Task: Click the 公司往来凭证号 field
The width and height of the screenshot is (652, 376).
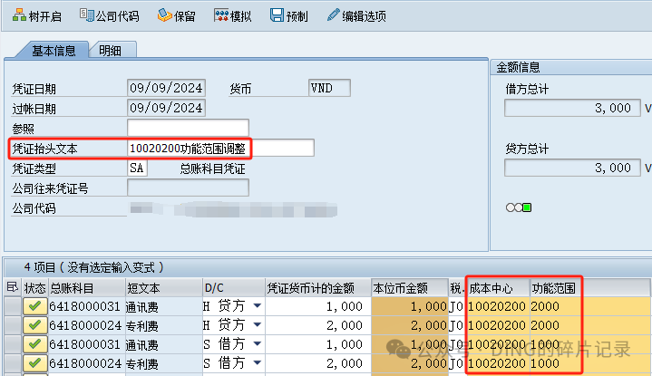Action: (188, 188)
